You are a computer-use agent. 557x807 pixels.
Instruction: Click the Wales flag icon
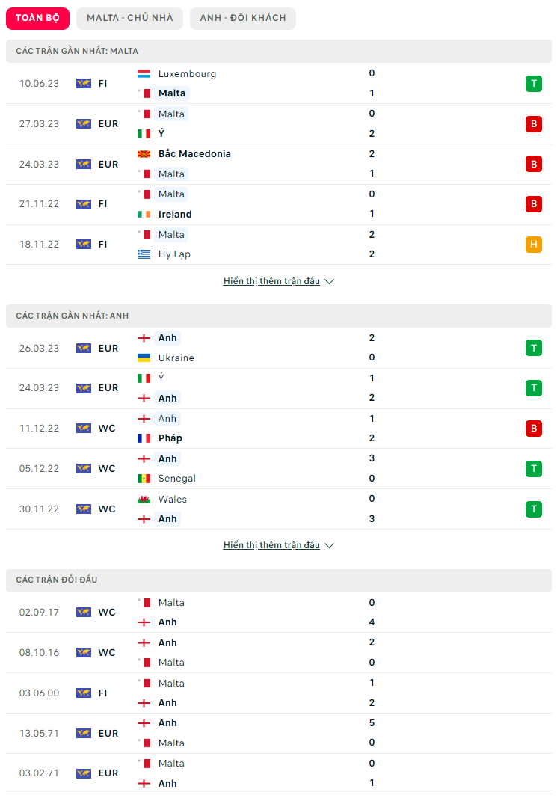click(144, 499)
